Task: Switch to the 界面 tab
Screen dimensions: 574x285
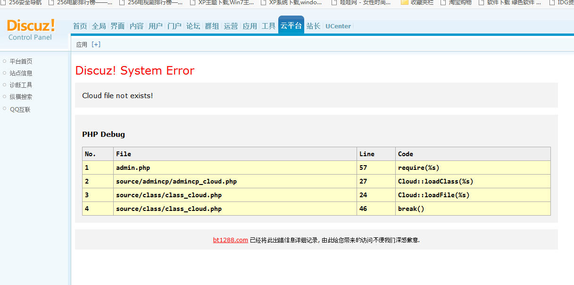Action: (117, 26)
